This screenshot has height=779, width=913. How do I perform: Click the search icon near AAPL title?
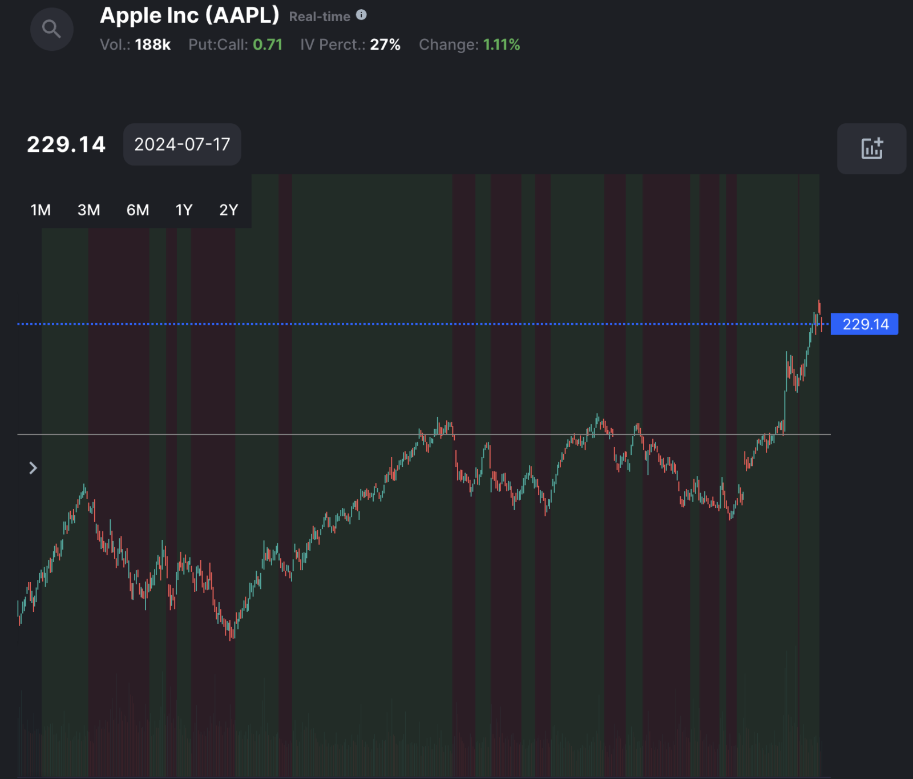[x=51, y=29]
